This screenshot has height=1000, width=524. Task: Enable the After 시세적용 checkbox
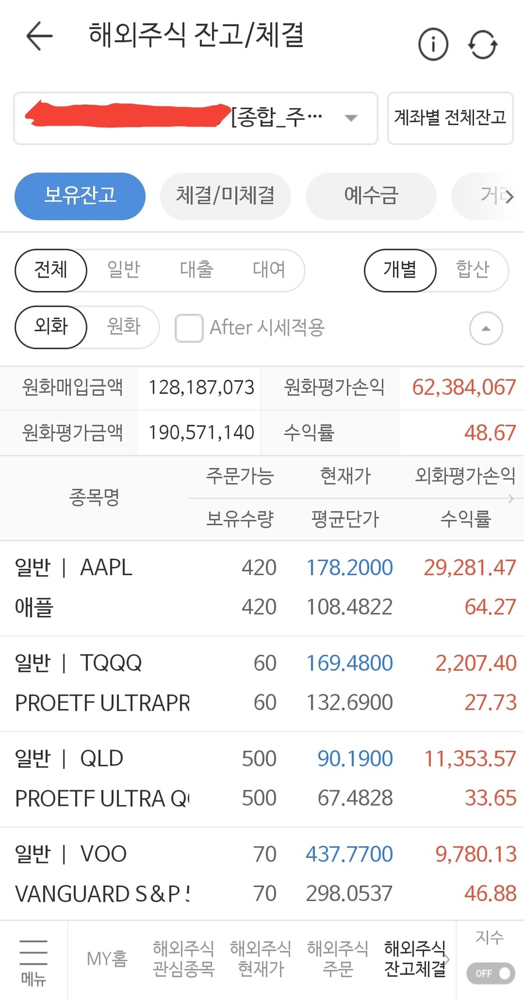coord(188,328)
